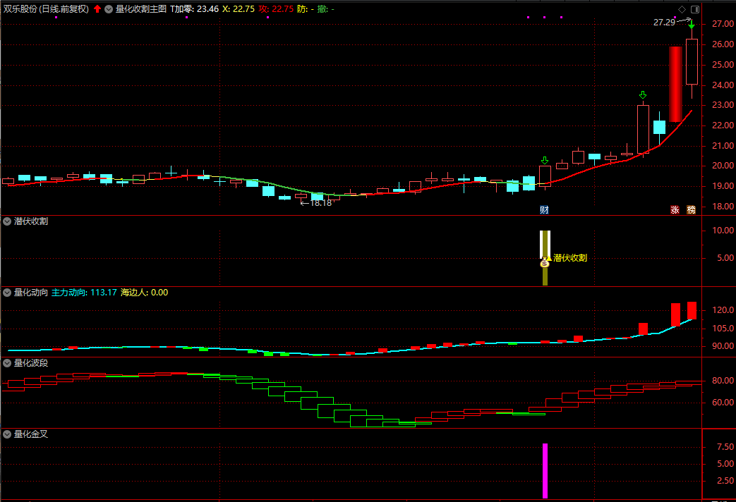Click the money bag signal icon in 潜伏收割
736x502 pixels.
545,263
